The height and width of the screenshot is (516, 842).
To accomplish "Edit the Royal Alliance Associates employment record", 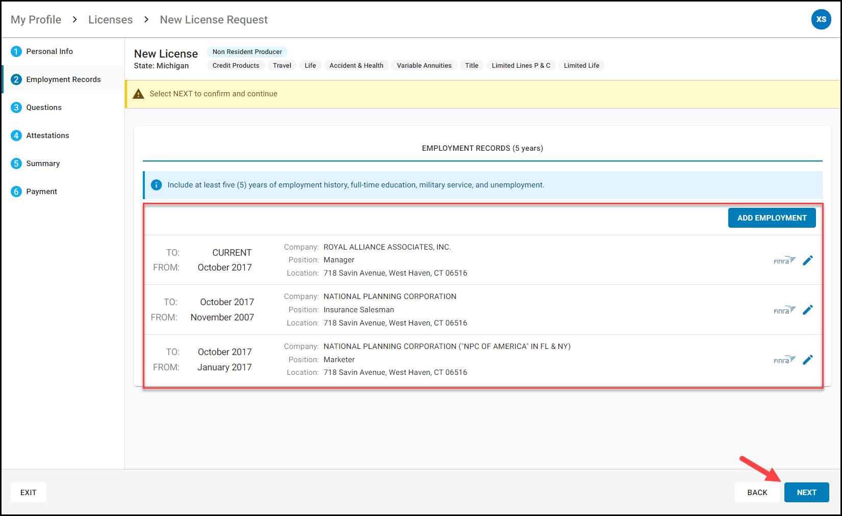I will (808, 260).
